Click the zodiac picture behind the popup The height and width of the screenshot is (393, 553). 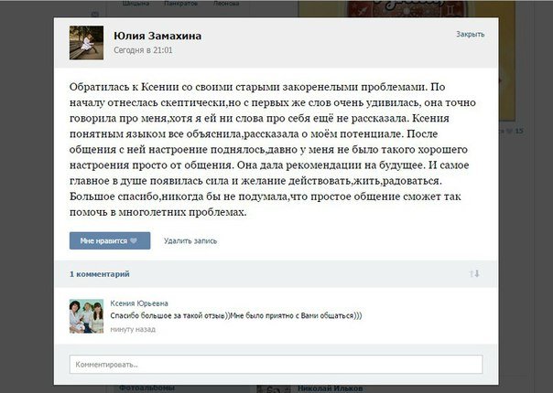pos(407,8)
